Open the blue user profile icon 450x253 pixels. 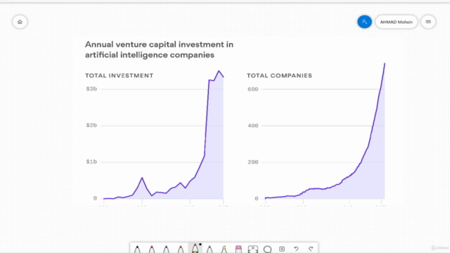[364, 22]
